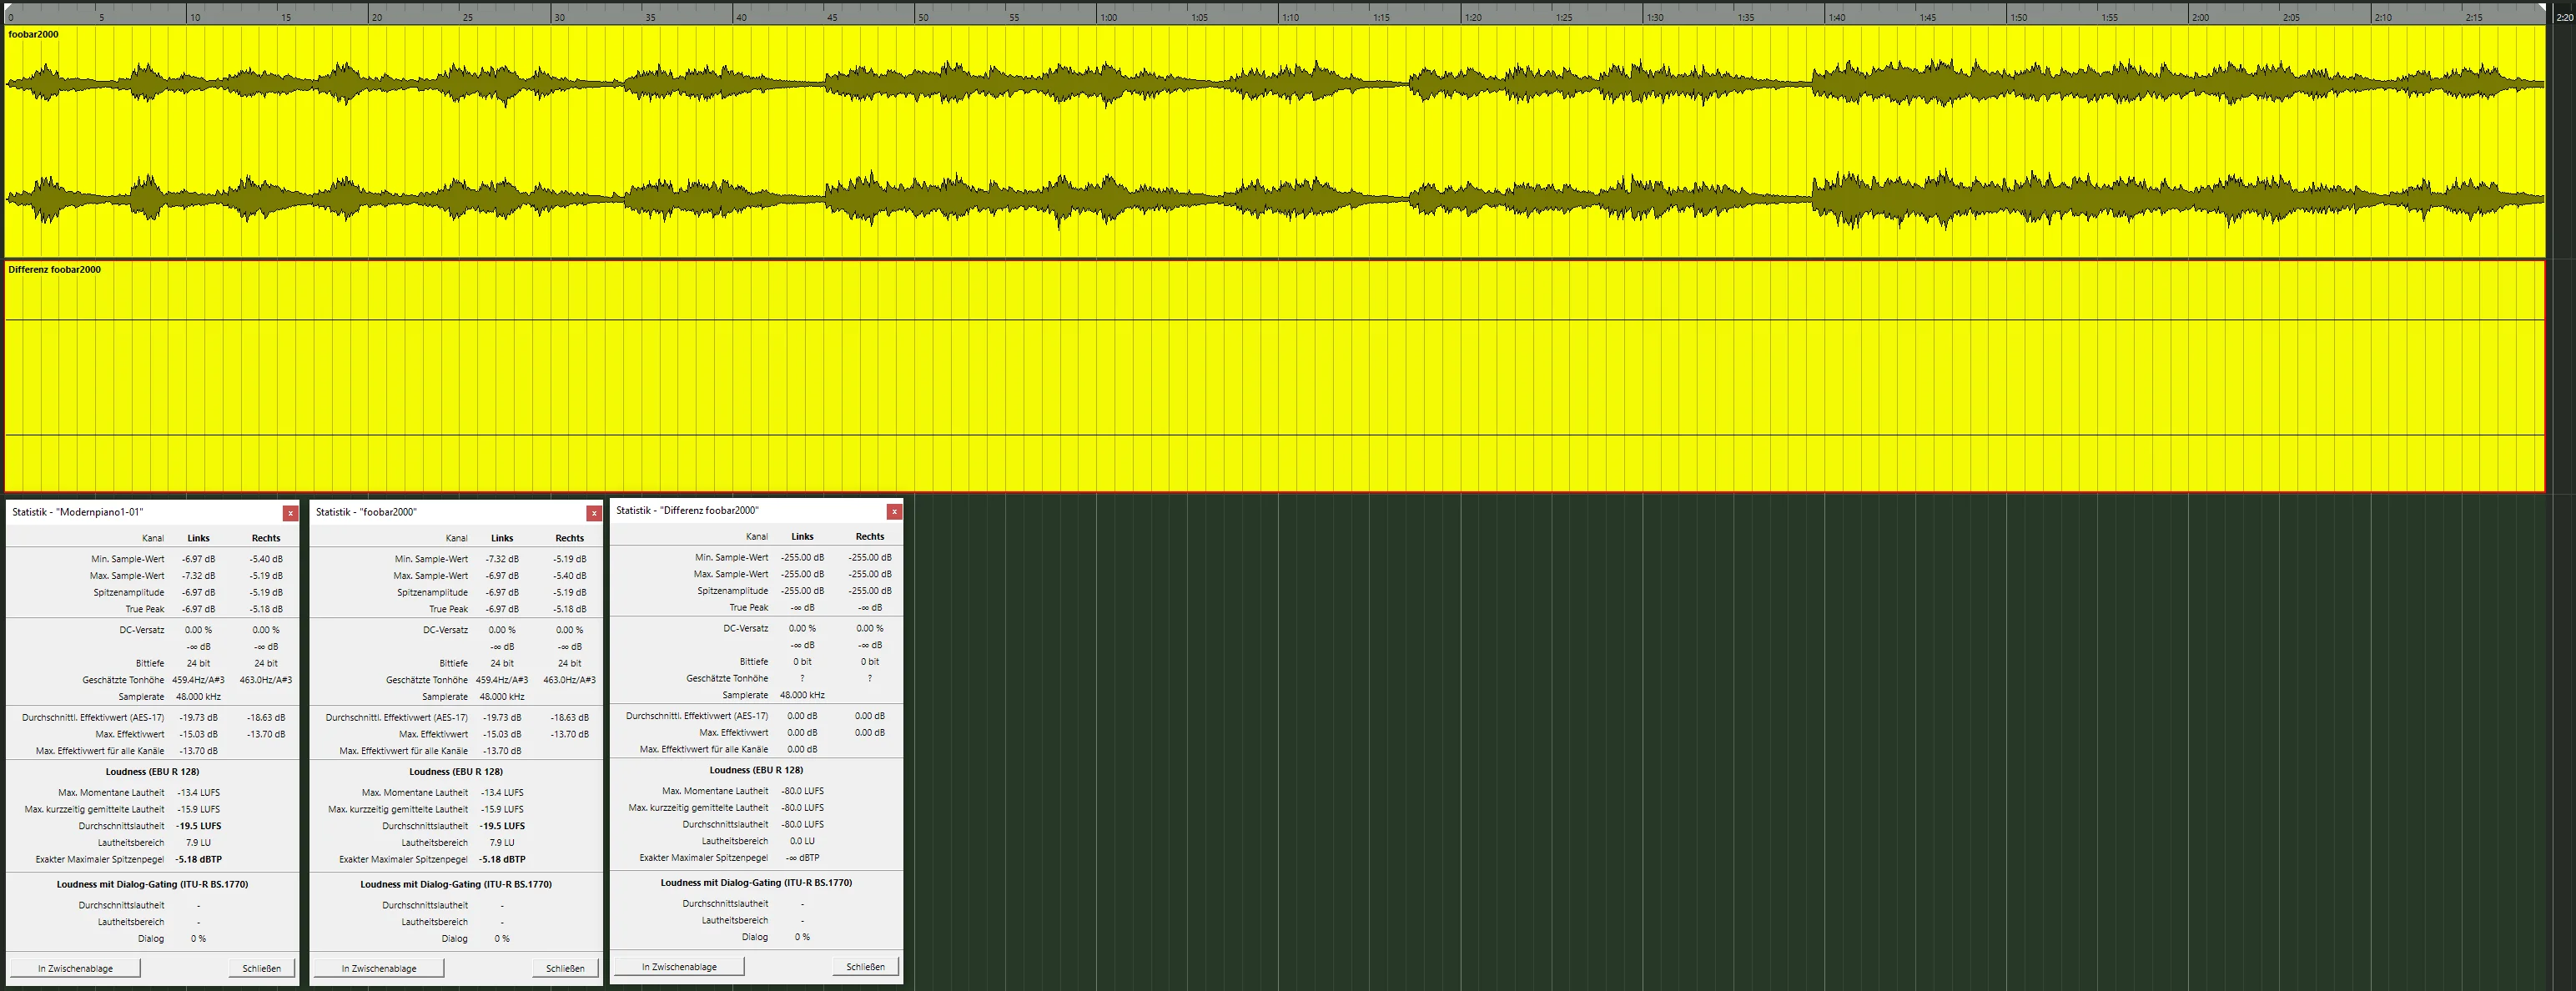Click the upper waveform of the foobar2000 track
The image size is (2576, 991).
tap(1274, 83)
